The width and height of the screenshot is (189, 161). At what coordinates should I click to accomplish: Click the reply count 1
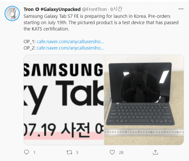pyautogui.click(x=34, y=152)
